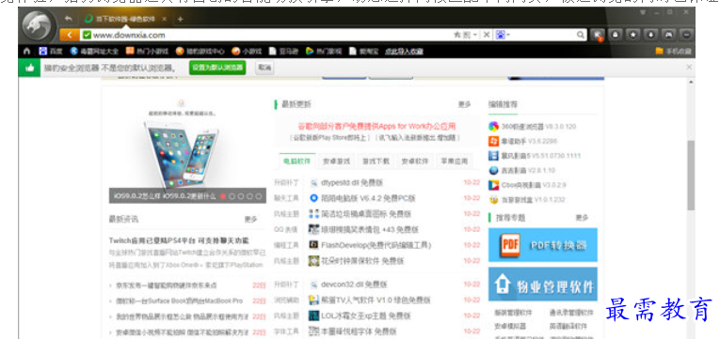Open the 暴风影音5 recommendation entry
720x339 pixels.
click(x=535, y=156)
